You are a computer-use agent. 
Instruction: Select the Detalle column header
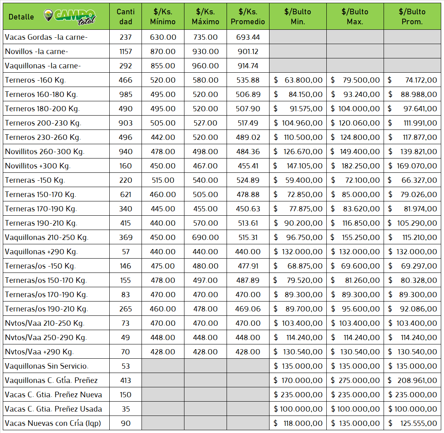click(21, 17)
